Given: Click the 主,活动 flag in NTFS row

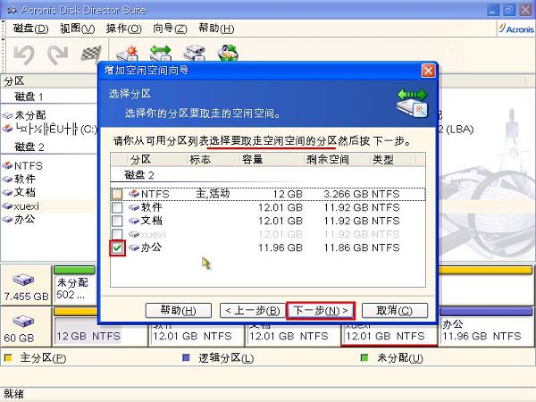Looking at the screenshot, I should coord(213,194).
